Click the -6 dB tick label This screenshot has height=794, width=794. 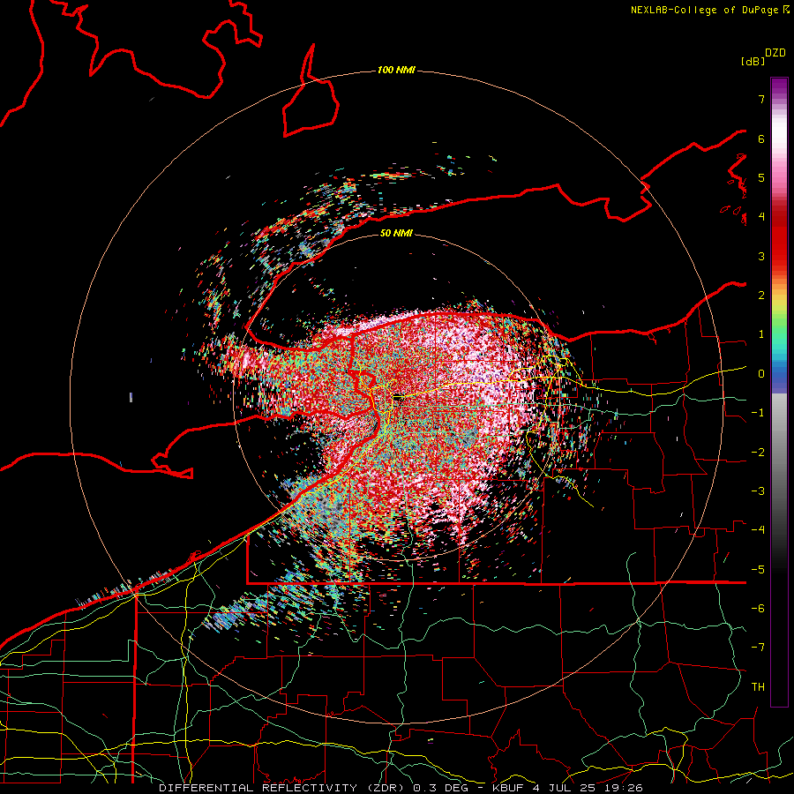pos(758,609)
